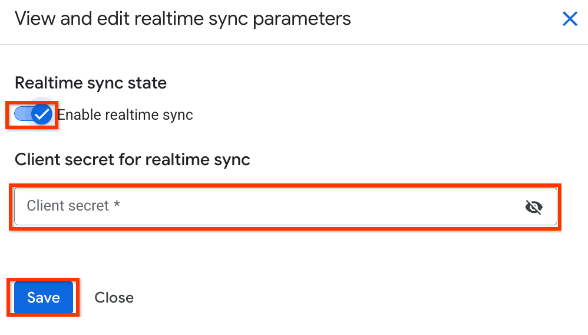Screen dimensions: 588x335
Task: Click the Close text button
Action: [x=114, y=298]
